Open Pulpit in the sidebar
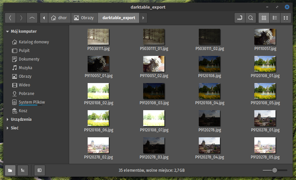This screenshot has height=180, width=296. tap(21, 51)
